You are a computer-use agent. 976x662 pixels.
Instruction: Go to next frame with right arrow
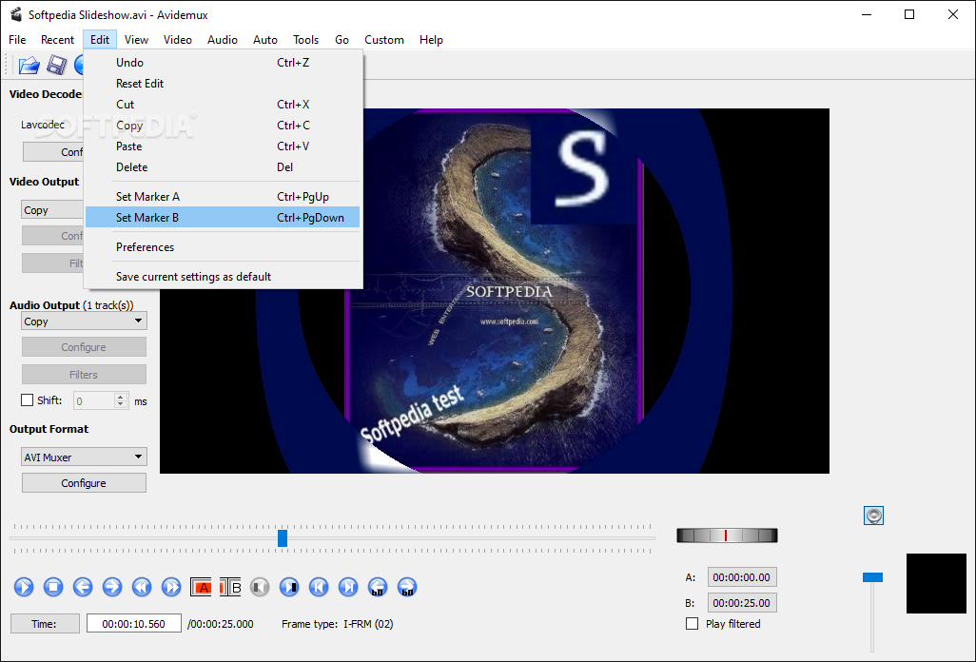tap(112, 587)
